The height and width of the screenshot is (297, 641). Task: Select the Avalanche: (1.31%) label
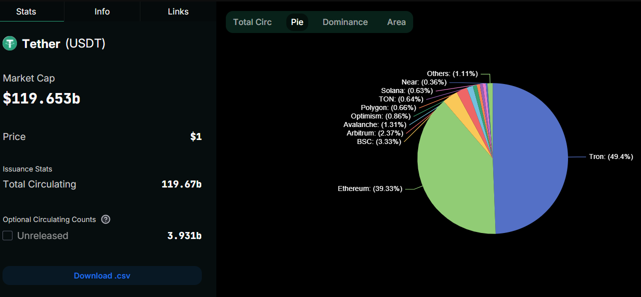pyautogui.click(x=375, y=124)
